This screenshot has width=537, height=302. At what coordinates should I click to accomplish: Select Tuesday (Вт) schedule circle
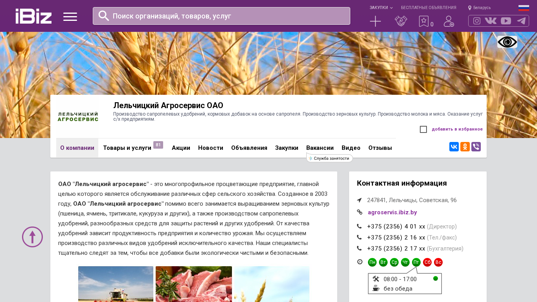[383, 262]
